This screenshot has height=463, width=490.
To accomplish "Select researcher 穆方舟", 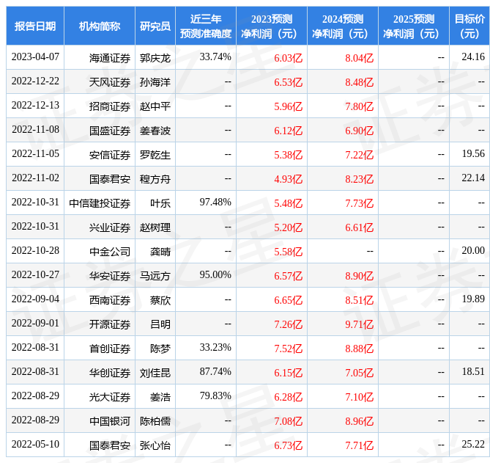I will point(155,179).
